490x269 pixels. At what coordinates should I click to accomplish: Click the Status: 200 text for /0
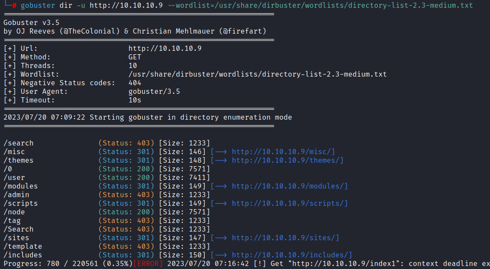tap(126, 169)
